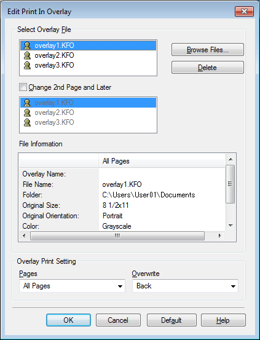Click the All Pages column header

coord(162,161)
